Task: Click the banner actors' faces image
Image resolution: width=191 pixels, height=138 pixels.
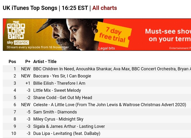Action: (71, 35)
